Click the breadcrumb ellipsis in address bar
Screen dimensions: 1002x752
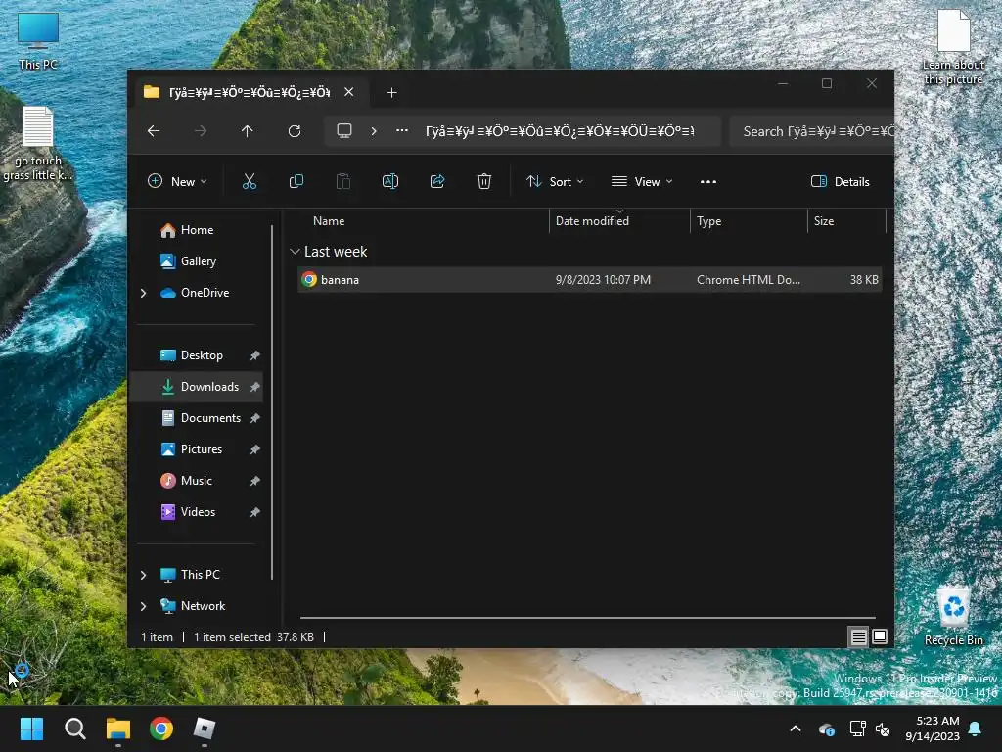coord(402,130)
